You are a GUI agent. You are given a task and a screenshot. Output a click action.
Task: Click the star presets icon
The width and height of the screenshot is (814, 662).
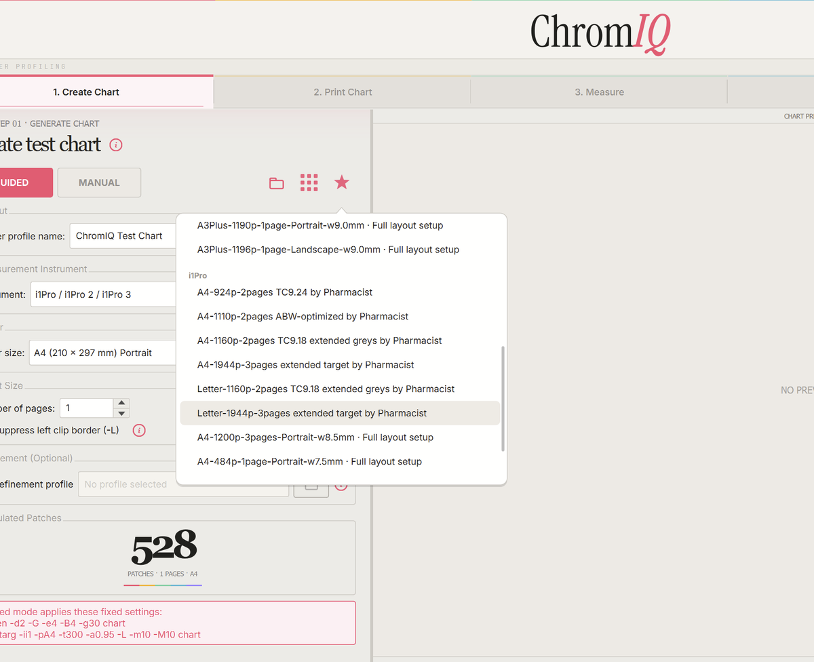342,182
